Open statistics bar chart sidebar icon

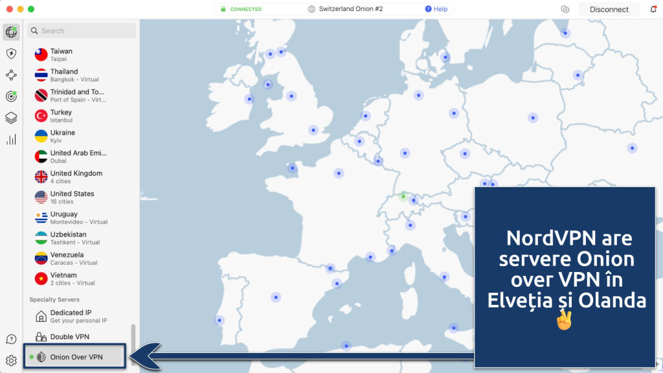tap(11, 140)
